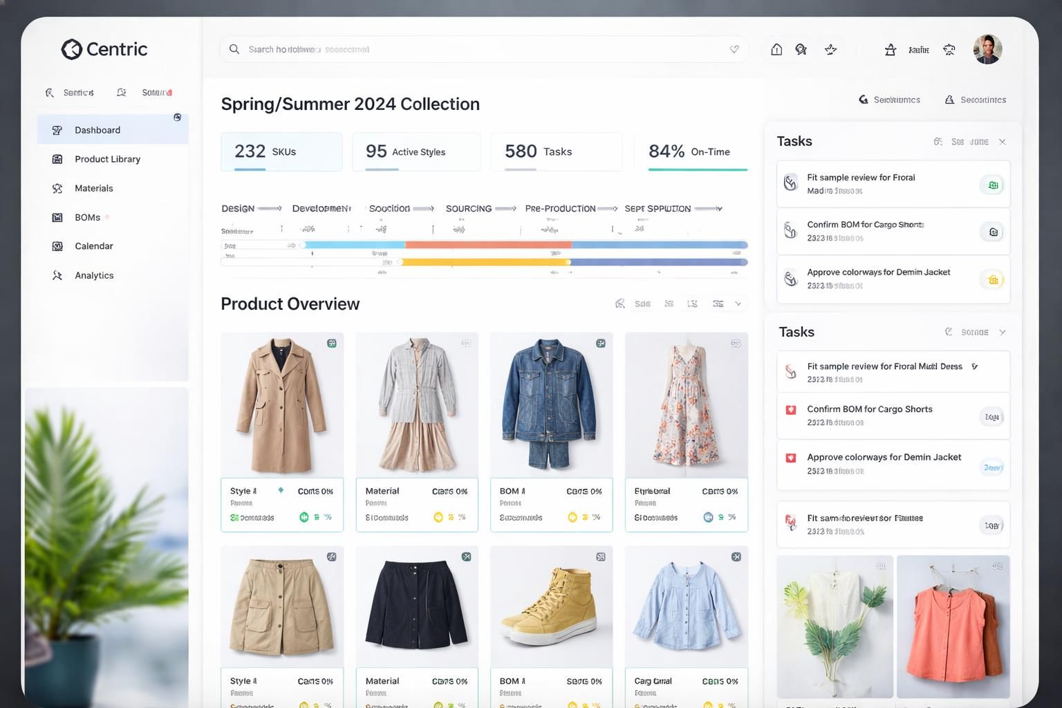
Task: Open BOMs in the sidebar
Action: coord(113,217)
